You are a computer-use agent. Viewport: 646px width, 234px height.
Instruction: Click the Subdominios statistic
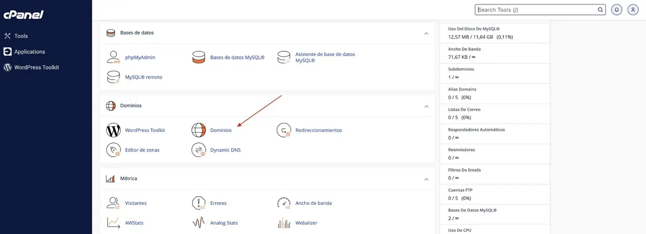point(495,73)
